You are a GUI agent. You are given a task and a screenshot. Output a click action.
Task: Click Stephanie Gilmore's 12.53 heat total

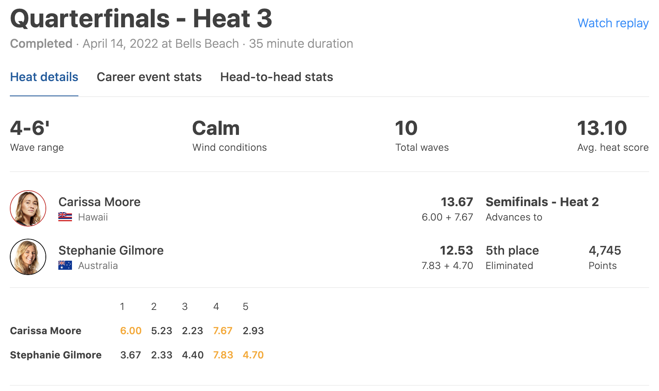[456, 250]
